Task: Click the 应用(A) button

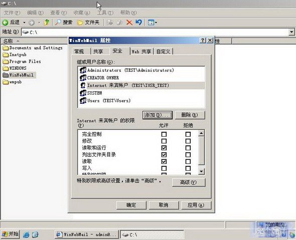Action: point(196,205)
